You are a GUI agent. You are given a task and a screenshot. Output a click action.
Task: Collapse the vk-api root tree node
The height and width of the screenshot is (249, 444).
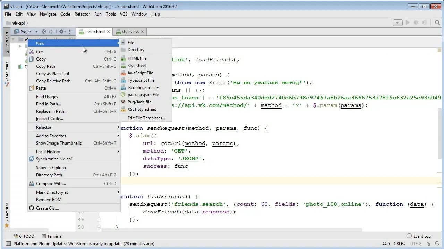point(13,39)
